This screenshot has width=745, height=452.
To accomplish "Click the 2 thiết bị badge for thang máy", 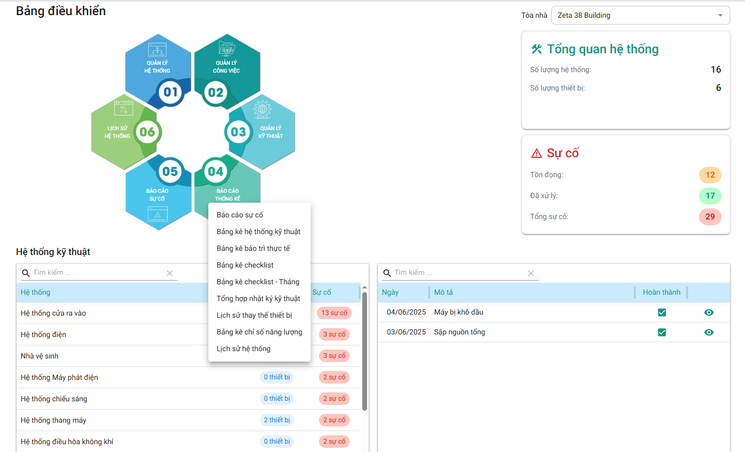I will pyautogui.click(x=277, y=420).
